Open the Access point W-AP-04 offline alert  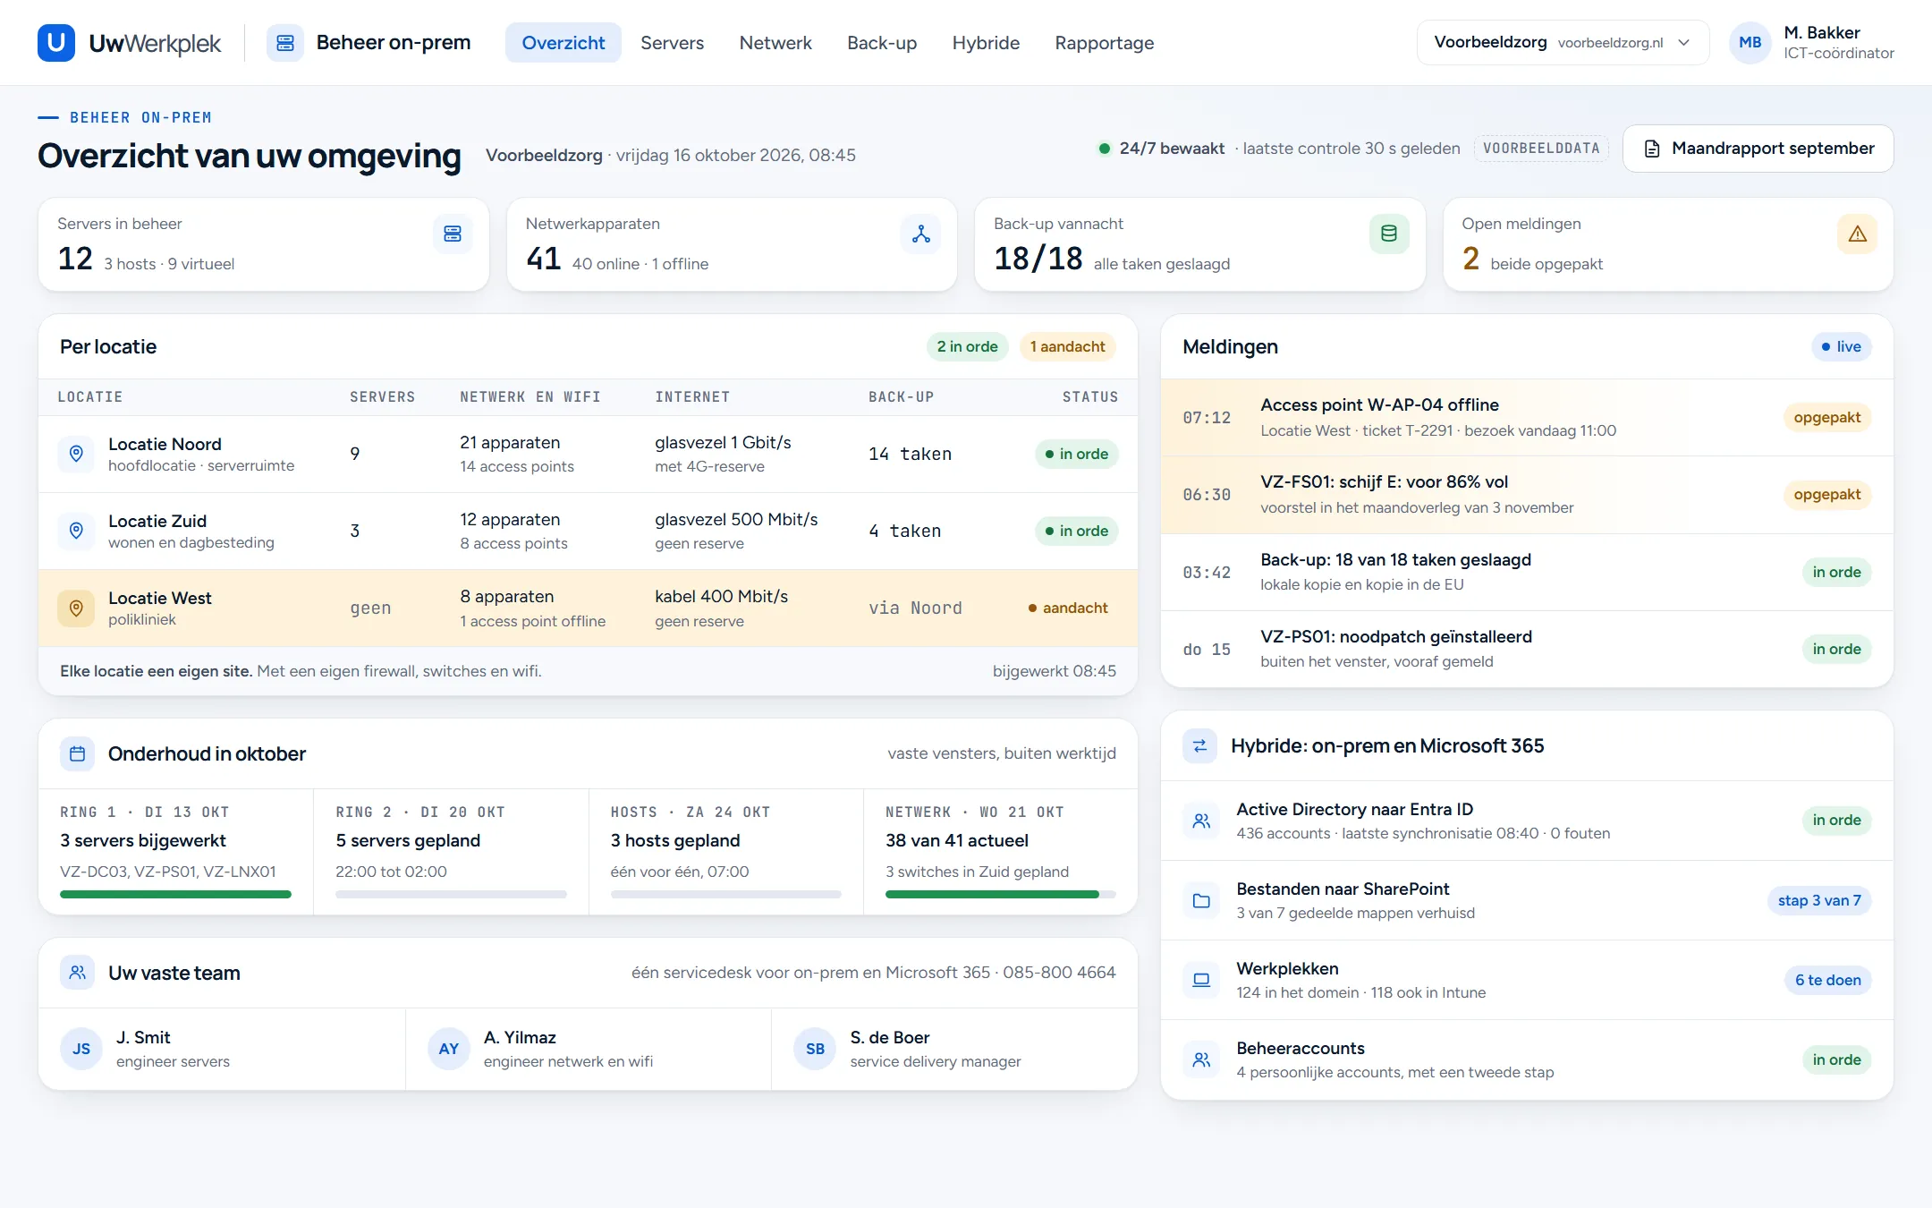click(1527, 418)
